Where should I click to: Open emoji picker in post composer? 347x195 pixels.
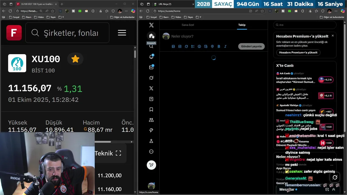pos(199,46)
